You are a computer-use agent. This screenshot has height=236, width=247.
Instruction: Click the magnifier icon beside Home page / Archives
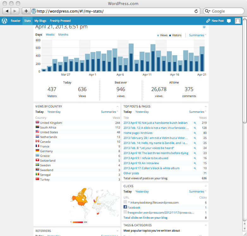pyautogui.click(x=195, y=133)
